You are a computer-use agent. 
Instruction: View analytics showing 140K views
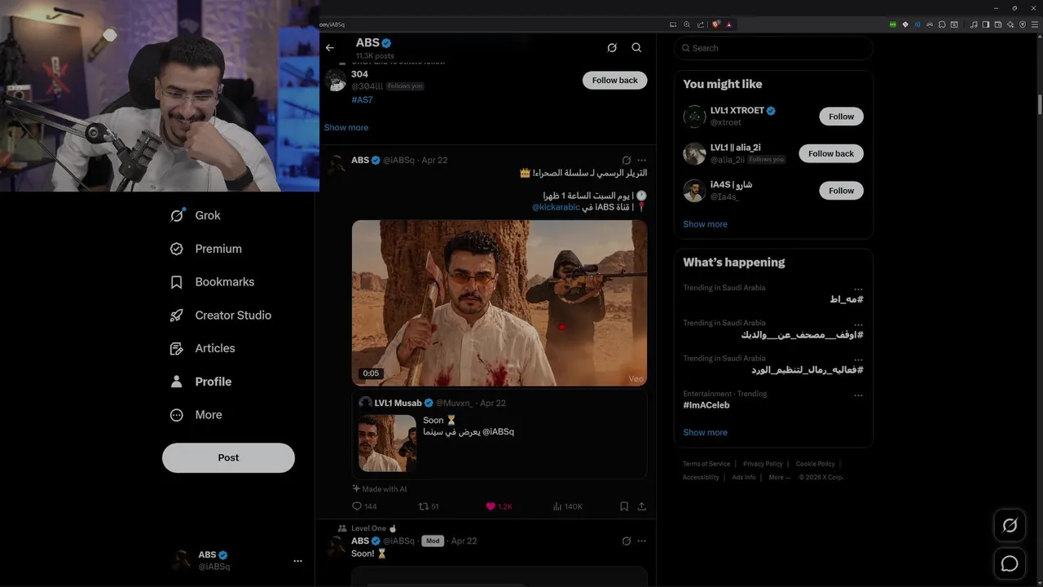click(567, 506)
